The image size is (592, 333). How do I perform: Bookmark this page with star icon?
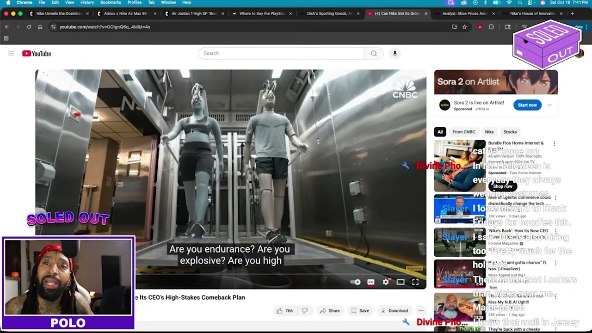[464, 27]
